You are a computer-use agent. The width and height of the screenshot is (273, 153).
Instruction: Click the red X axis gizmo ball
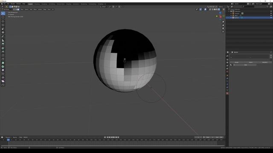click(x=221, y=17)
